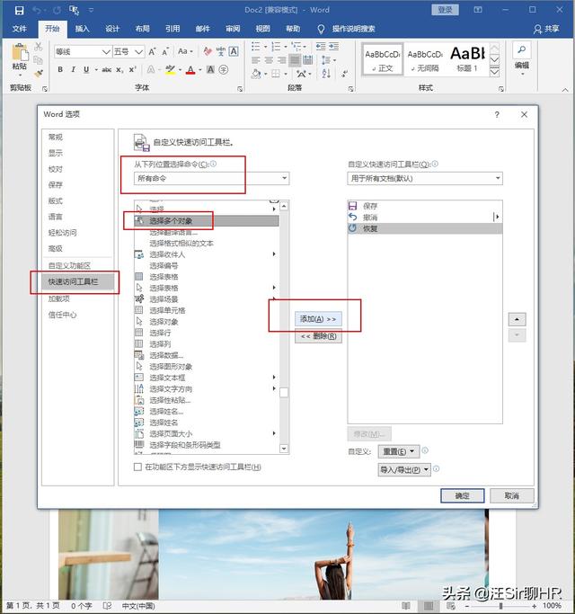Click the zoom slider in status bar
This screenshot has height=614, width=575.
(500, 606)
